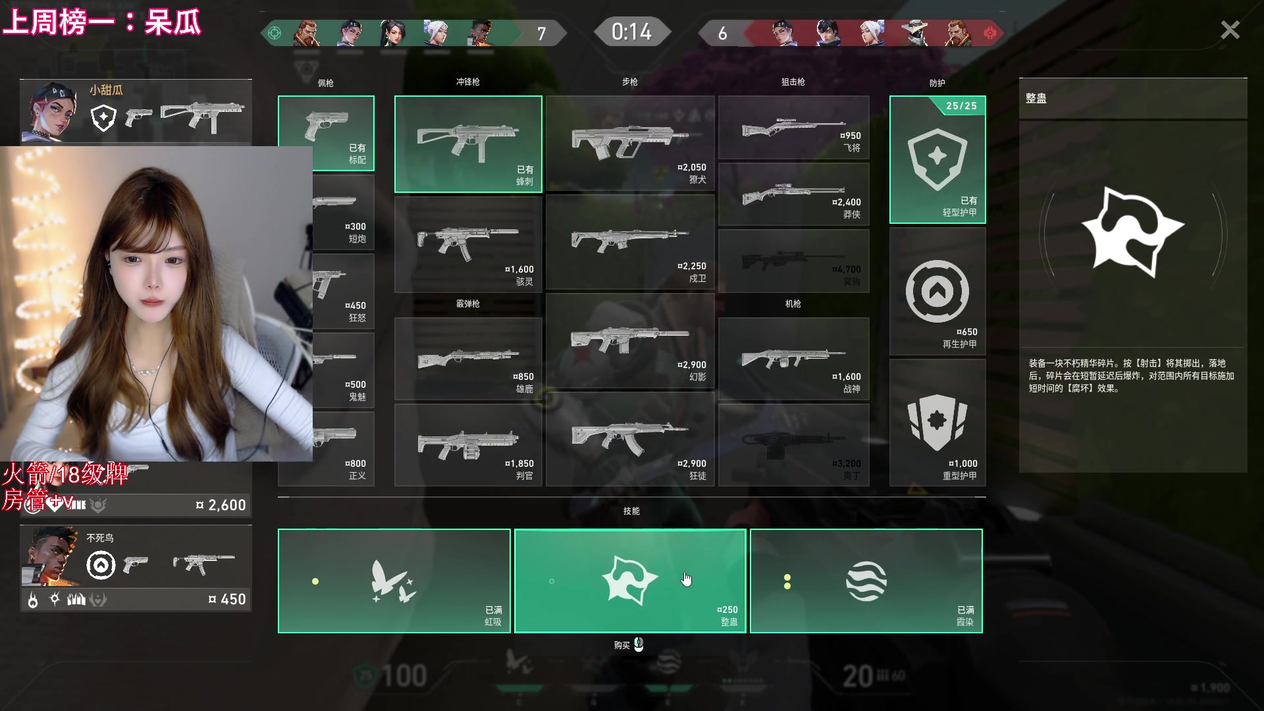1264x711 pixels.
Task: Select the 标配 (Classic) pistol card
Action: point(326,133)
